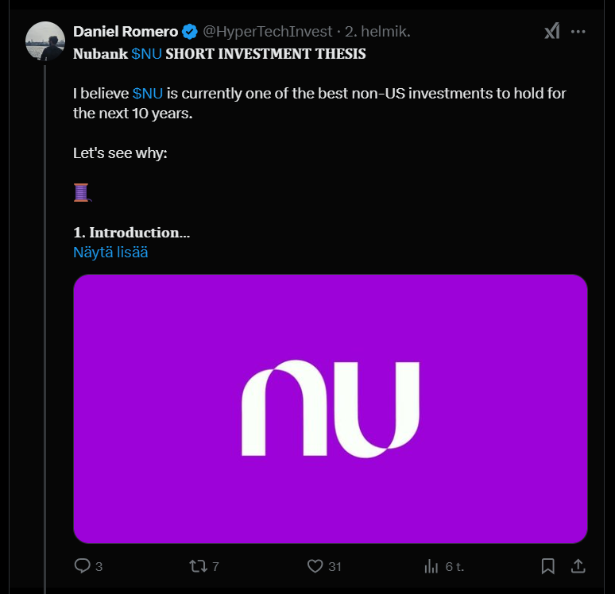Click the "Let's see why:" post text
615x594 pixels.
(x=120, y=152)
